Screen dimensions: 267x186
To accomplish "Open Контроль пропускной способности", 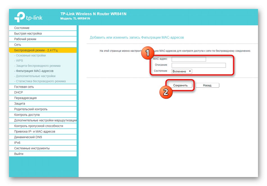I will tap(43, 126).
